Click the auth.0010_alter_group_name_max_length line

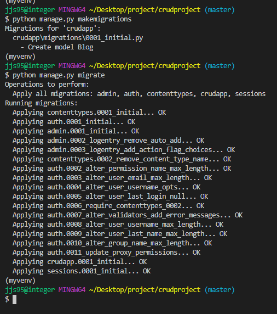point(112,243)
